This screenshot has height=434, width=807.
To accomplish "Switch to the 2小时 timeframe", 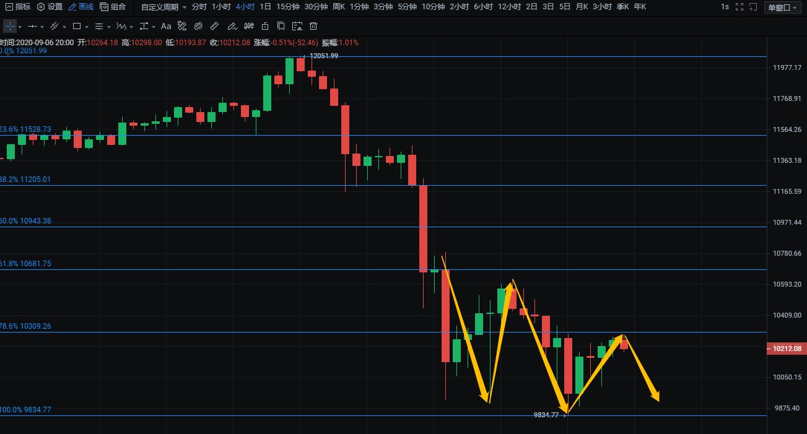I will point(459,7).
